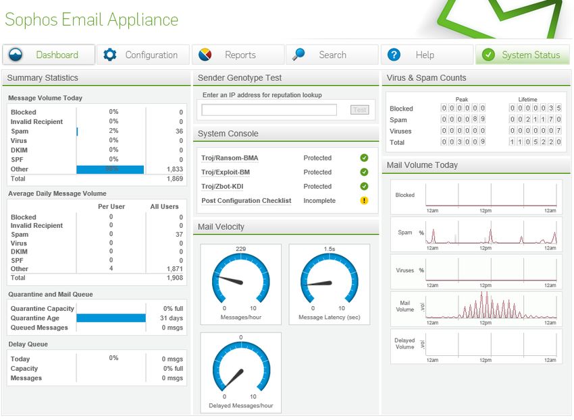Click the Lifetime column header
The width and height of the screenshot is (574, 420).
coord(527,99)
